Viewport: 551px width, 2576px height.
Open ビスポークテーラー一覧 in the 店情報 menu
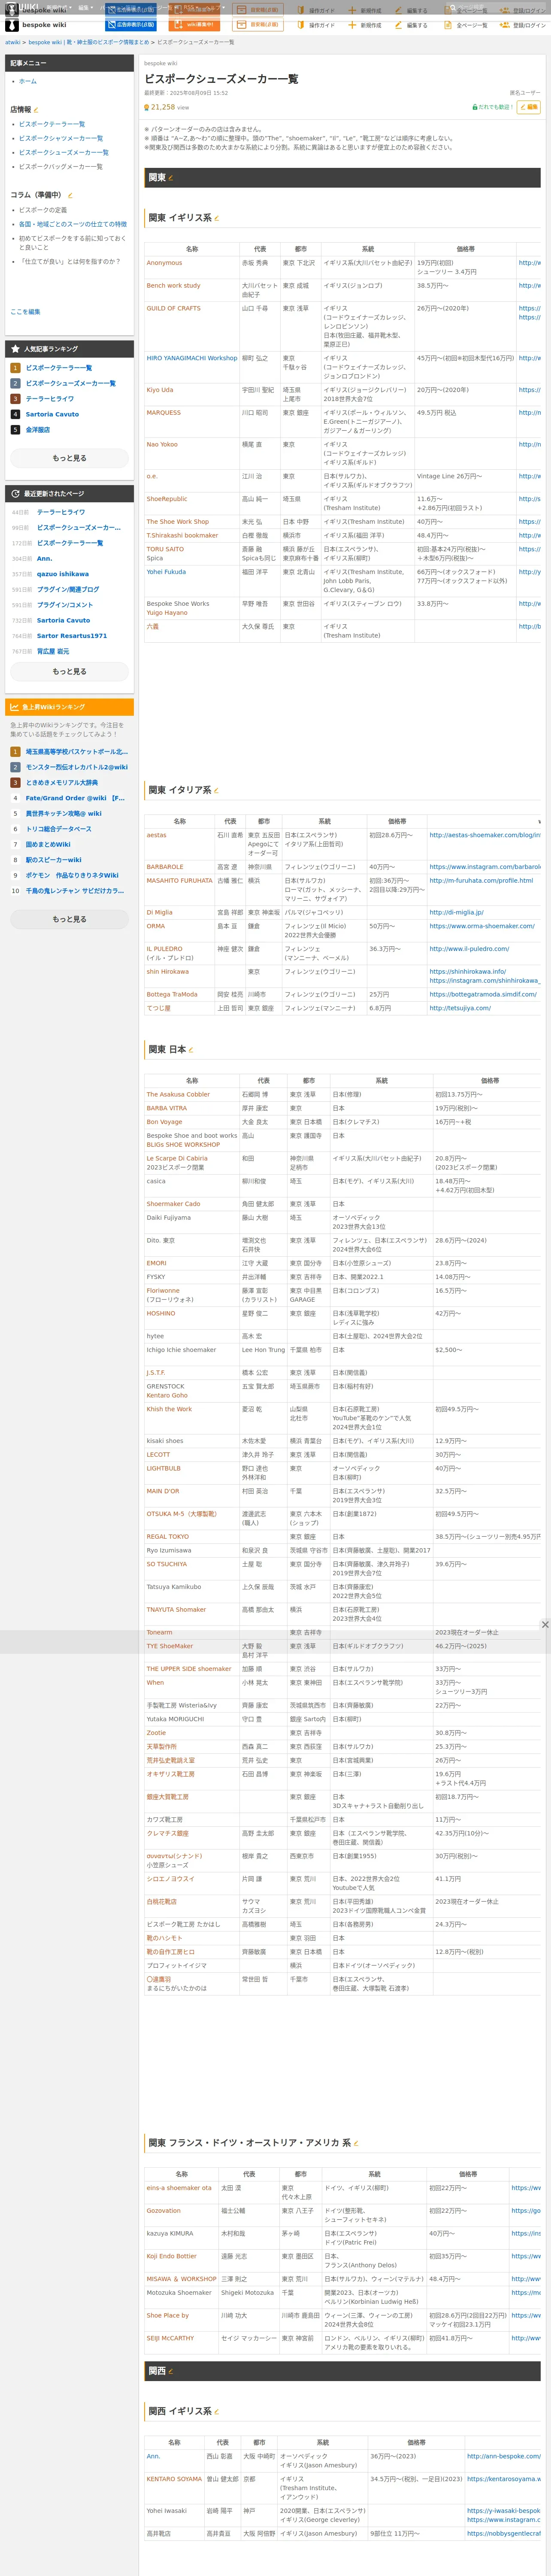point(52,124)
